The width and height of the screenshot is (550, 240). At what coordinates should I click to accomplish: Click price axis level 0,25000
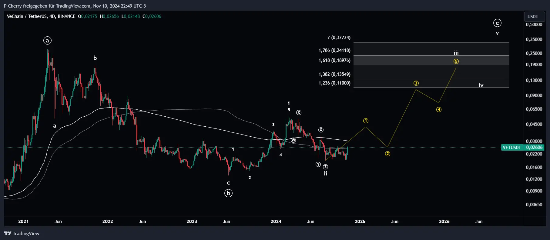coord(534,53)
